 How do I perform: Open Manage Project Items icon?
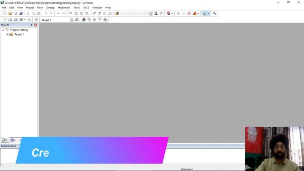coord(84,19)
